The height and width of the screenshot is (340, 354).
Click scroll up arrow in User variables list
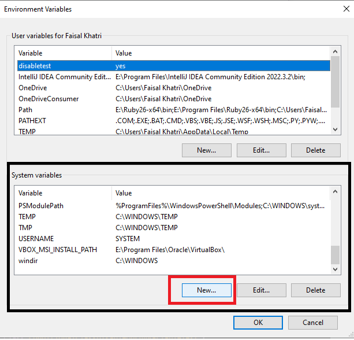point(336,51)
